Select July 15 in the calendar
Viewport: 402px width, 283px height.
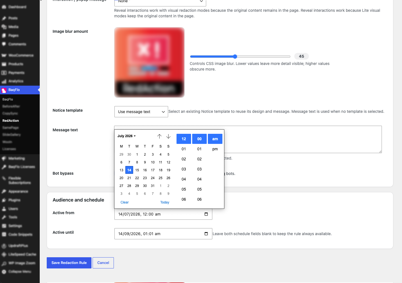pyautogui.click(x=137, y=170)
